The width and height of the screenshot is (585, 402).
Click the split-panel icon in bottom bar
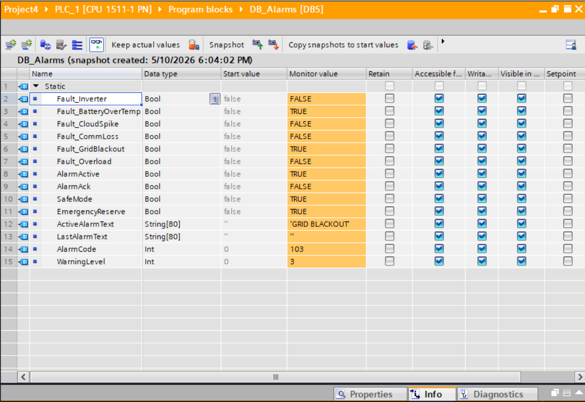[x=567, y=393]
